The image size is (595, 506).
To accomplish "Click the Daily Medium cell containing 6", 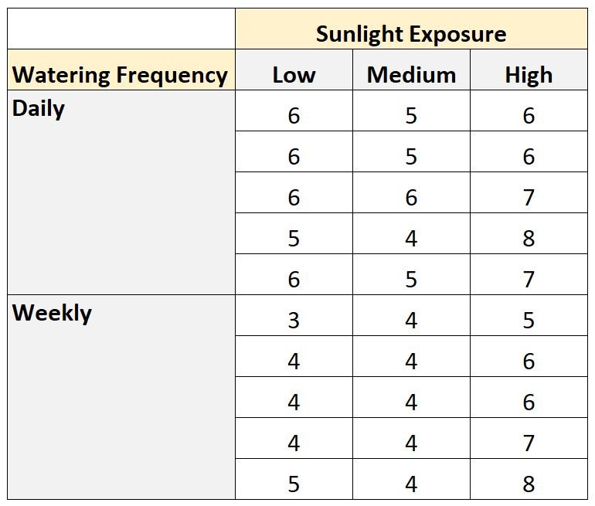I will (x=411, y=192).
